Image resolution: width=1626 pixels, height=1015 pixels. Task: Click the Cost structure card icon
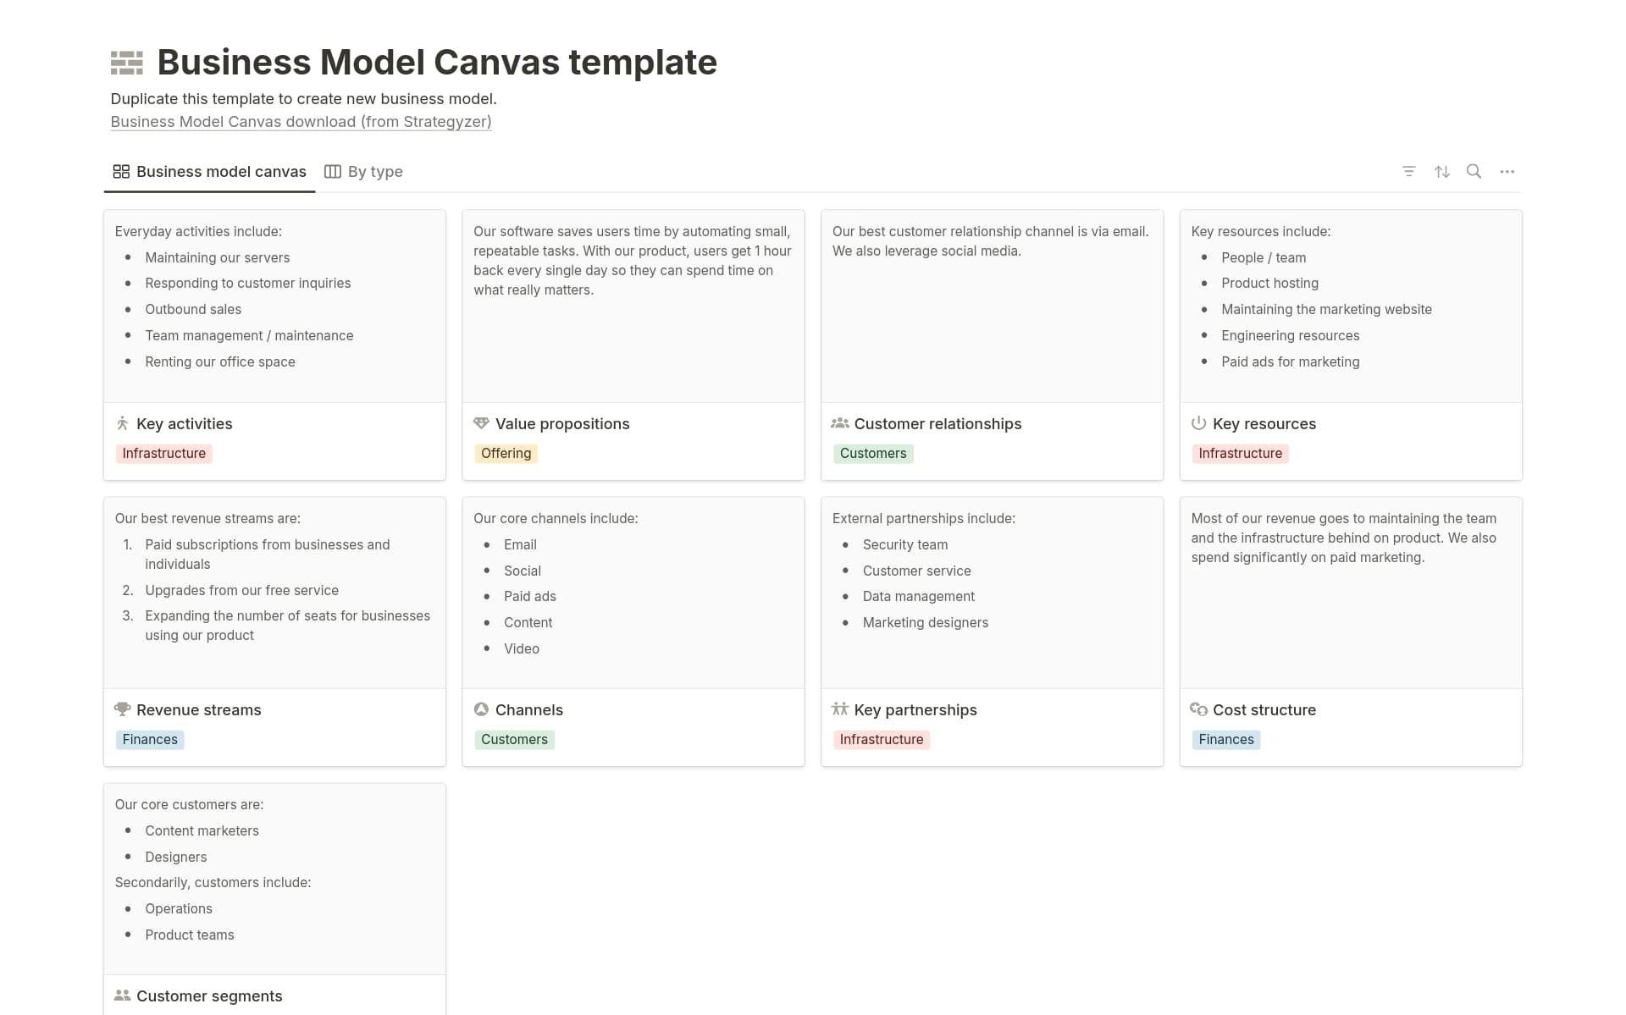pyautogui.click(x=1199, y=709)
